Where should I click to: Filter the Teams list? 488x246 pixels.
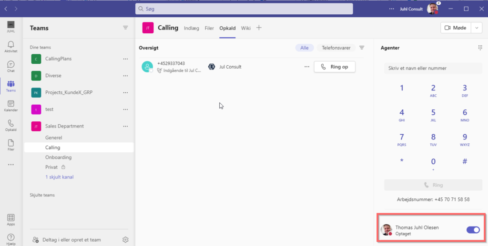click(x=125, y=28)
